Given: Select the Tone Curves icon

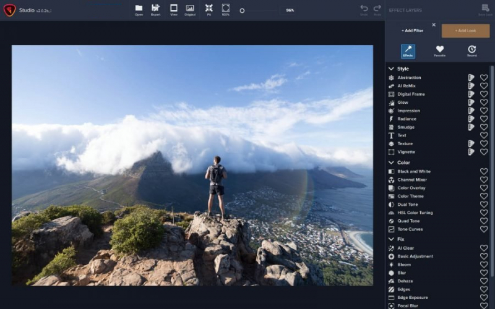Looking at the screenshot, I should point(391,229).
